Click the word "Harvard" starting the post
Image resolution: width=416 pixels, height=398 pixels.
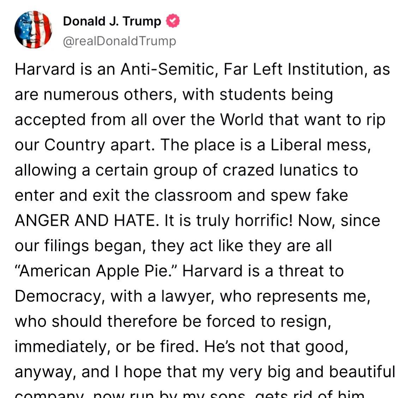click(x=45, y=69)
